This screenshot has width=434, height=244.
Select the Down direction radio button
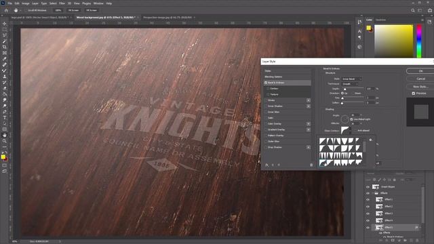pyautogui.click(x=353, y=94)
